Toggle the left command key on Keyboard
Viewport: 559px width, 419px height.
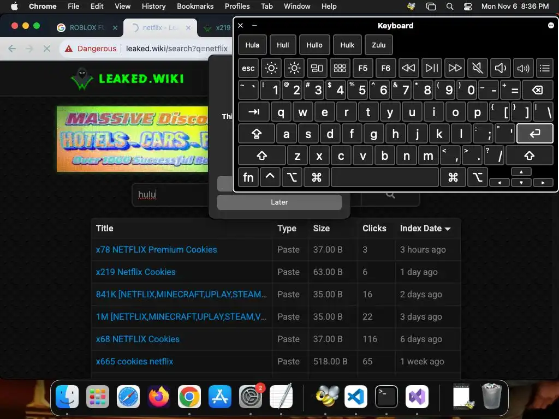click(317, 177)
